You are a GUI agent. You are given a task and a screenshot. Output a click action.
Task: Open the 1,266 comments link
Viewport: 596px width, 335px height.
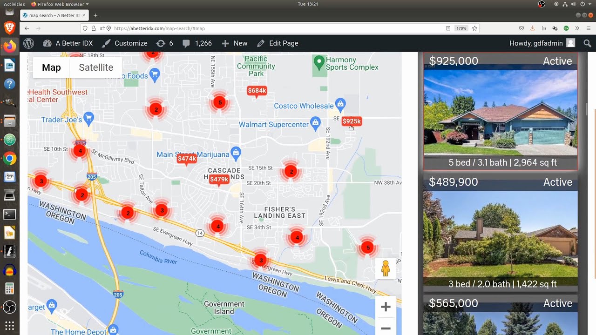[197, 43]
